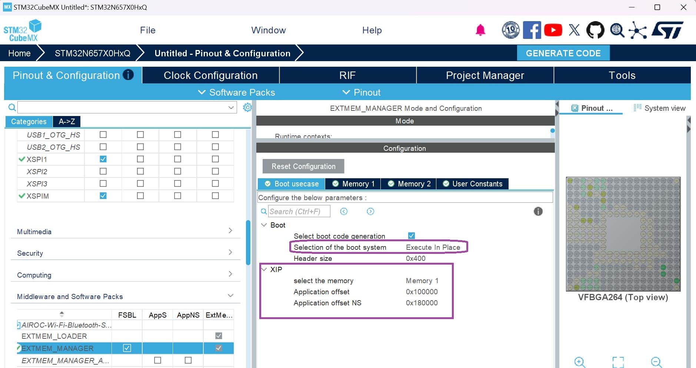Open the YouTube link icon
Viewport: 696px width, 368px height.
pos(553,30)
